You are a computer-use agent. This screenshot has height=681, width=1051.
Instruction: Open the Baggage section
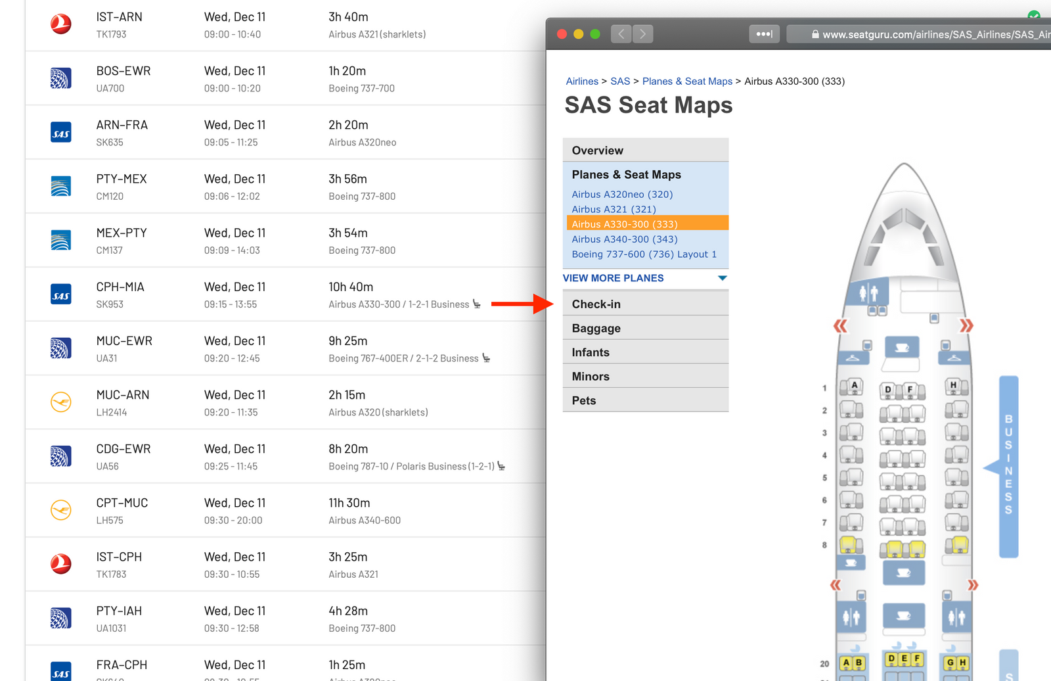[646, 328]
